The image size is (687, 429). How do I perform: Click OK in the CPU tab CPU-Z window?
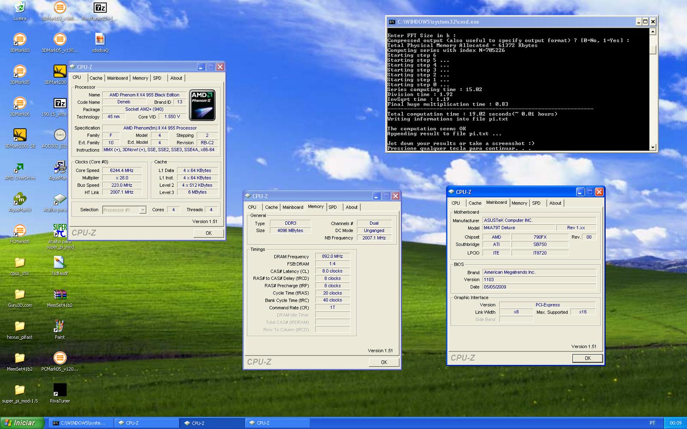tap(209, 233)
